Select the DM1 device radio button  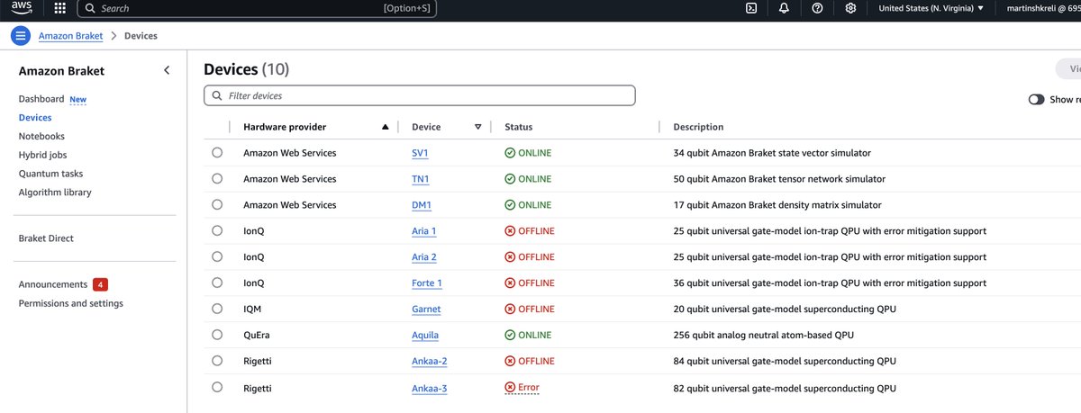(217, 204)
